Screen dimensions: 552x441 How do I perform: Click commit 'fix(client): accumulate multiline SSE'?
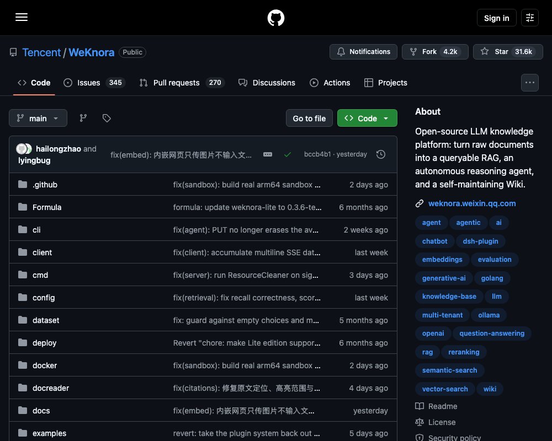tap(247, 252)
